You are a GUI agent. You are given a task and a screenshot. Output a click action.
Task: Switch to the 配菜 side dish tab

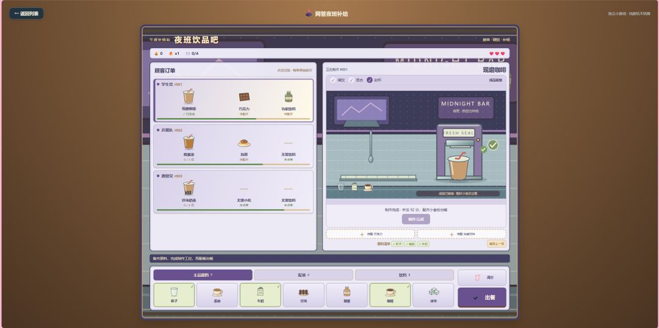[303, 275]
